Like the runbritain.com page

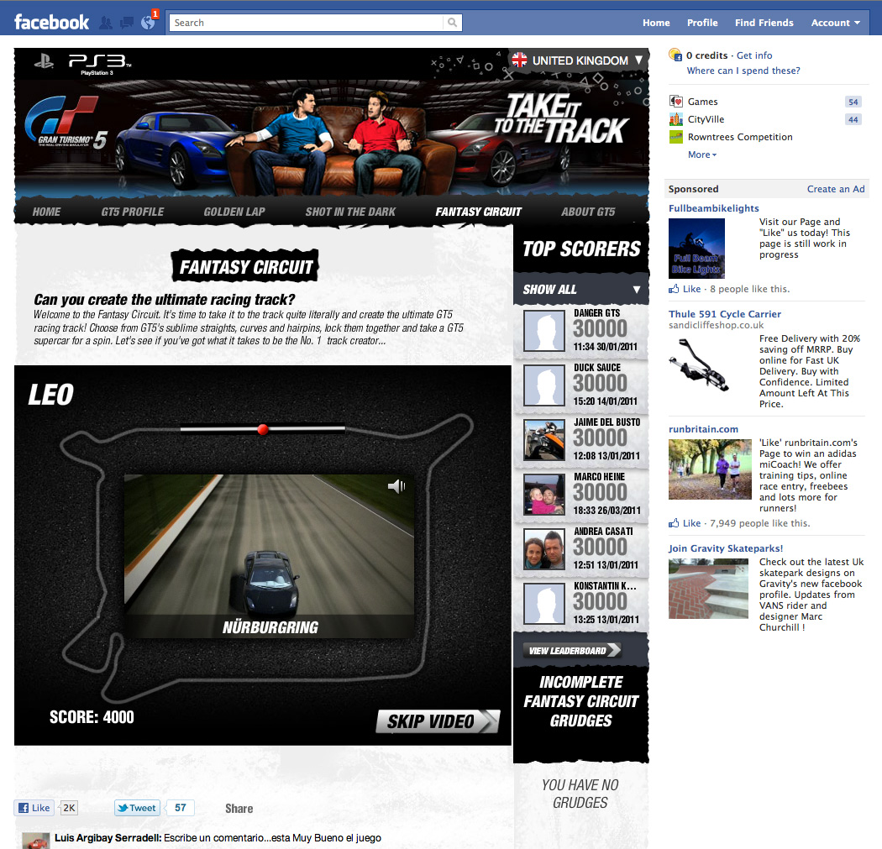click(x=685, y=523)
